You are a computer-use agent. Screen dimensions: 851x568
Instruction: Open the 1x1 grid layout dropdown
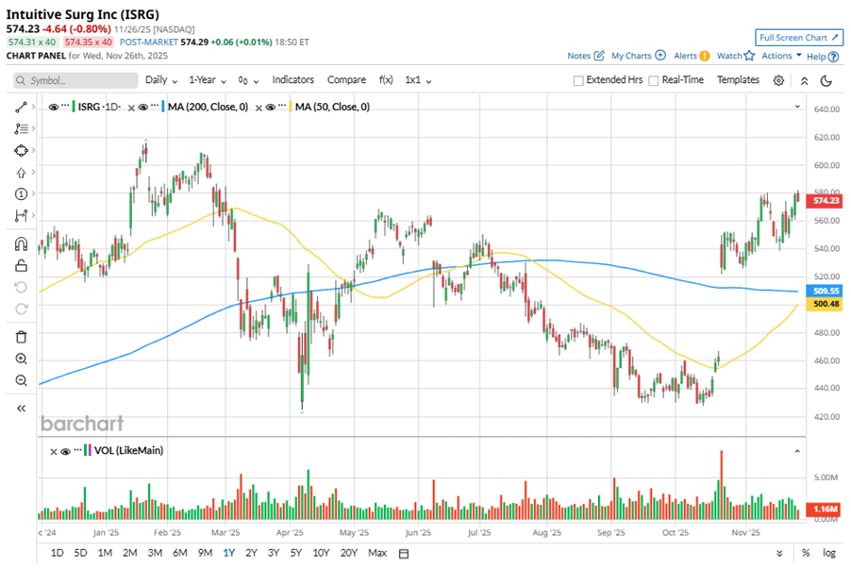click(418, 80)
